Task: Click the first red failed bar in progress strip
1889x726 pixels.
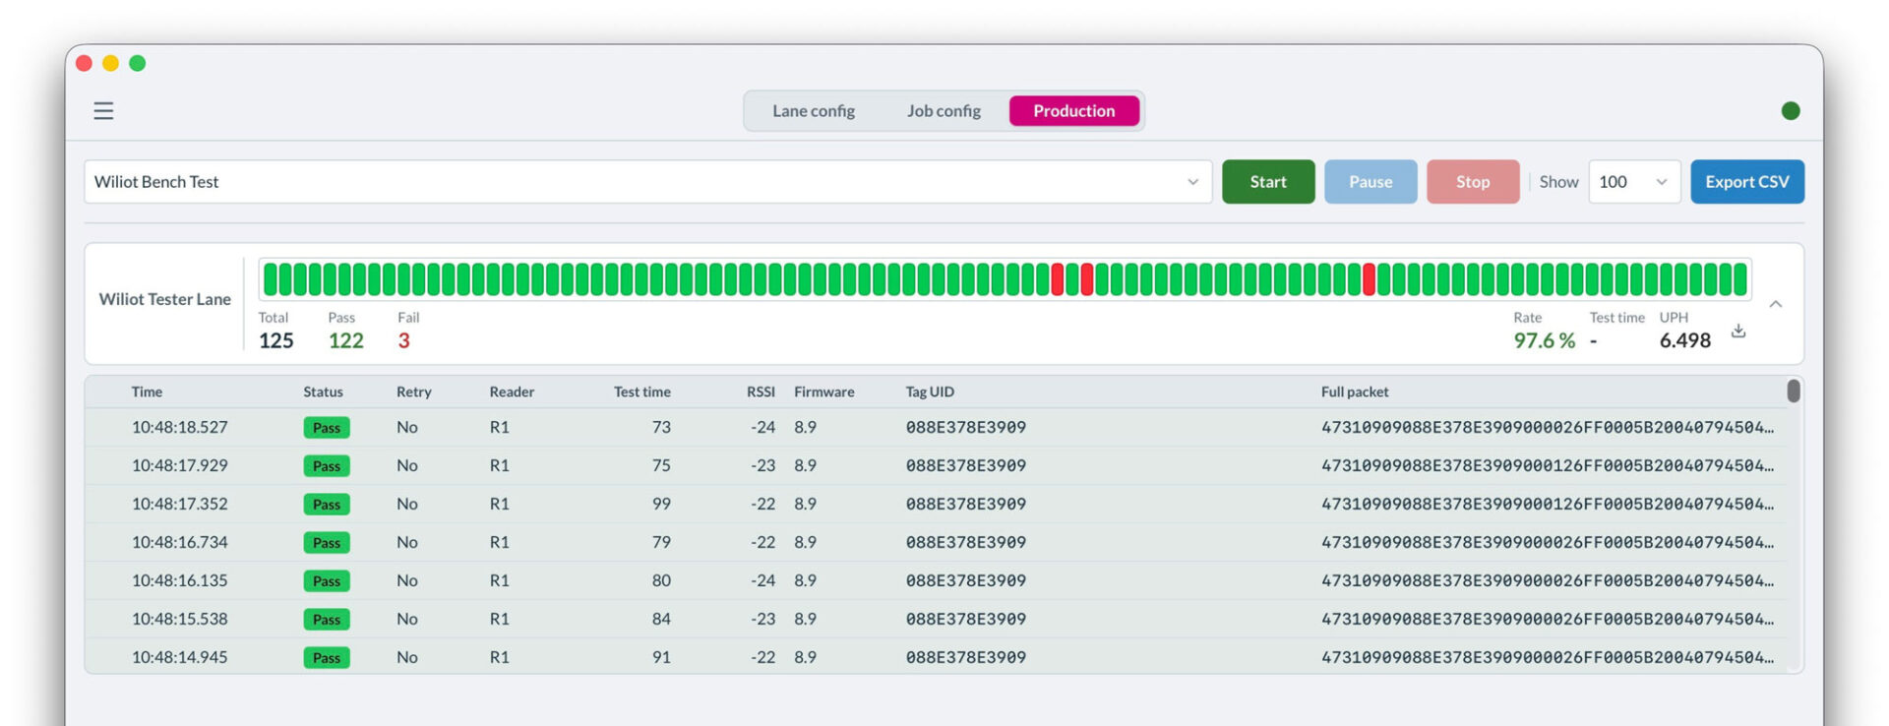Action: pyautogui.click(x=1058, y=279)
